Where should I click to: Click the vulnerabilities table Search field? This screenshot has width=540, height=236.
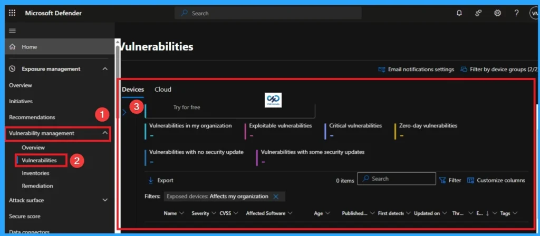tap(397, 179)
